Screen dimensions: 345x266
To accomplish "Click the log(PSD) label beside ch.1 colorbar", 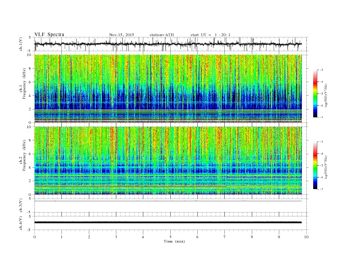I will click(326, 96).
